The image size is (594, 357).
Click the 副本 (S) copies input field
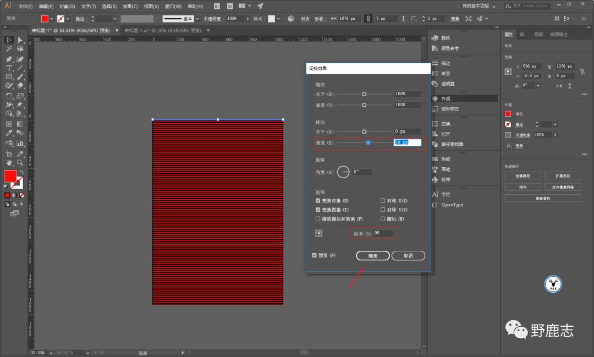click(383, 233)
